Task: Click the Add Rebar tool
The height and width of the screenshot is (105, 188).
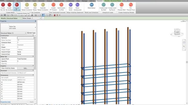Action: pyautogui.click(x=35, y=7)
